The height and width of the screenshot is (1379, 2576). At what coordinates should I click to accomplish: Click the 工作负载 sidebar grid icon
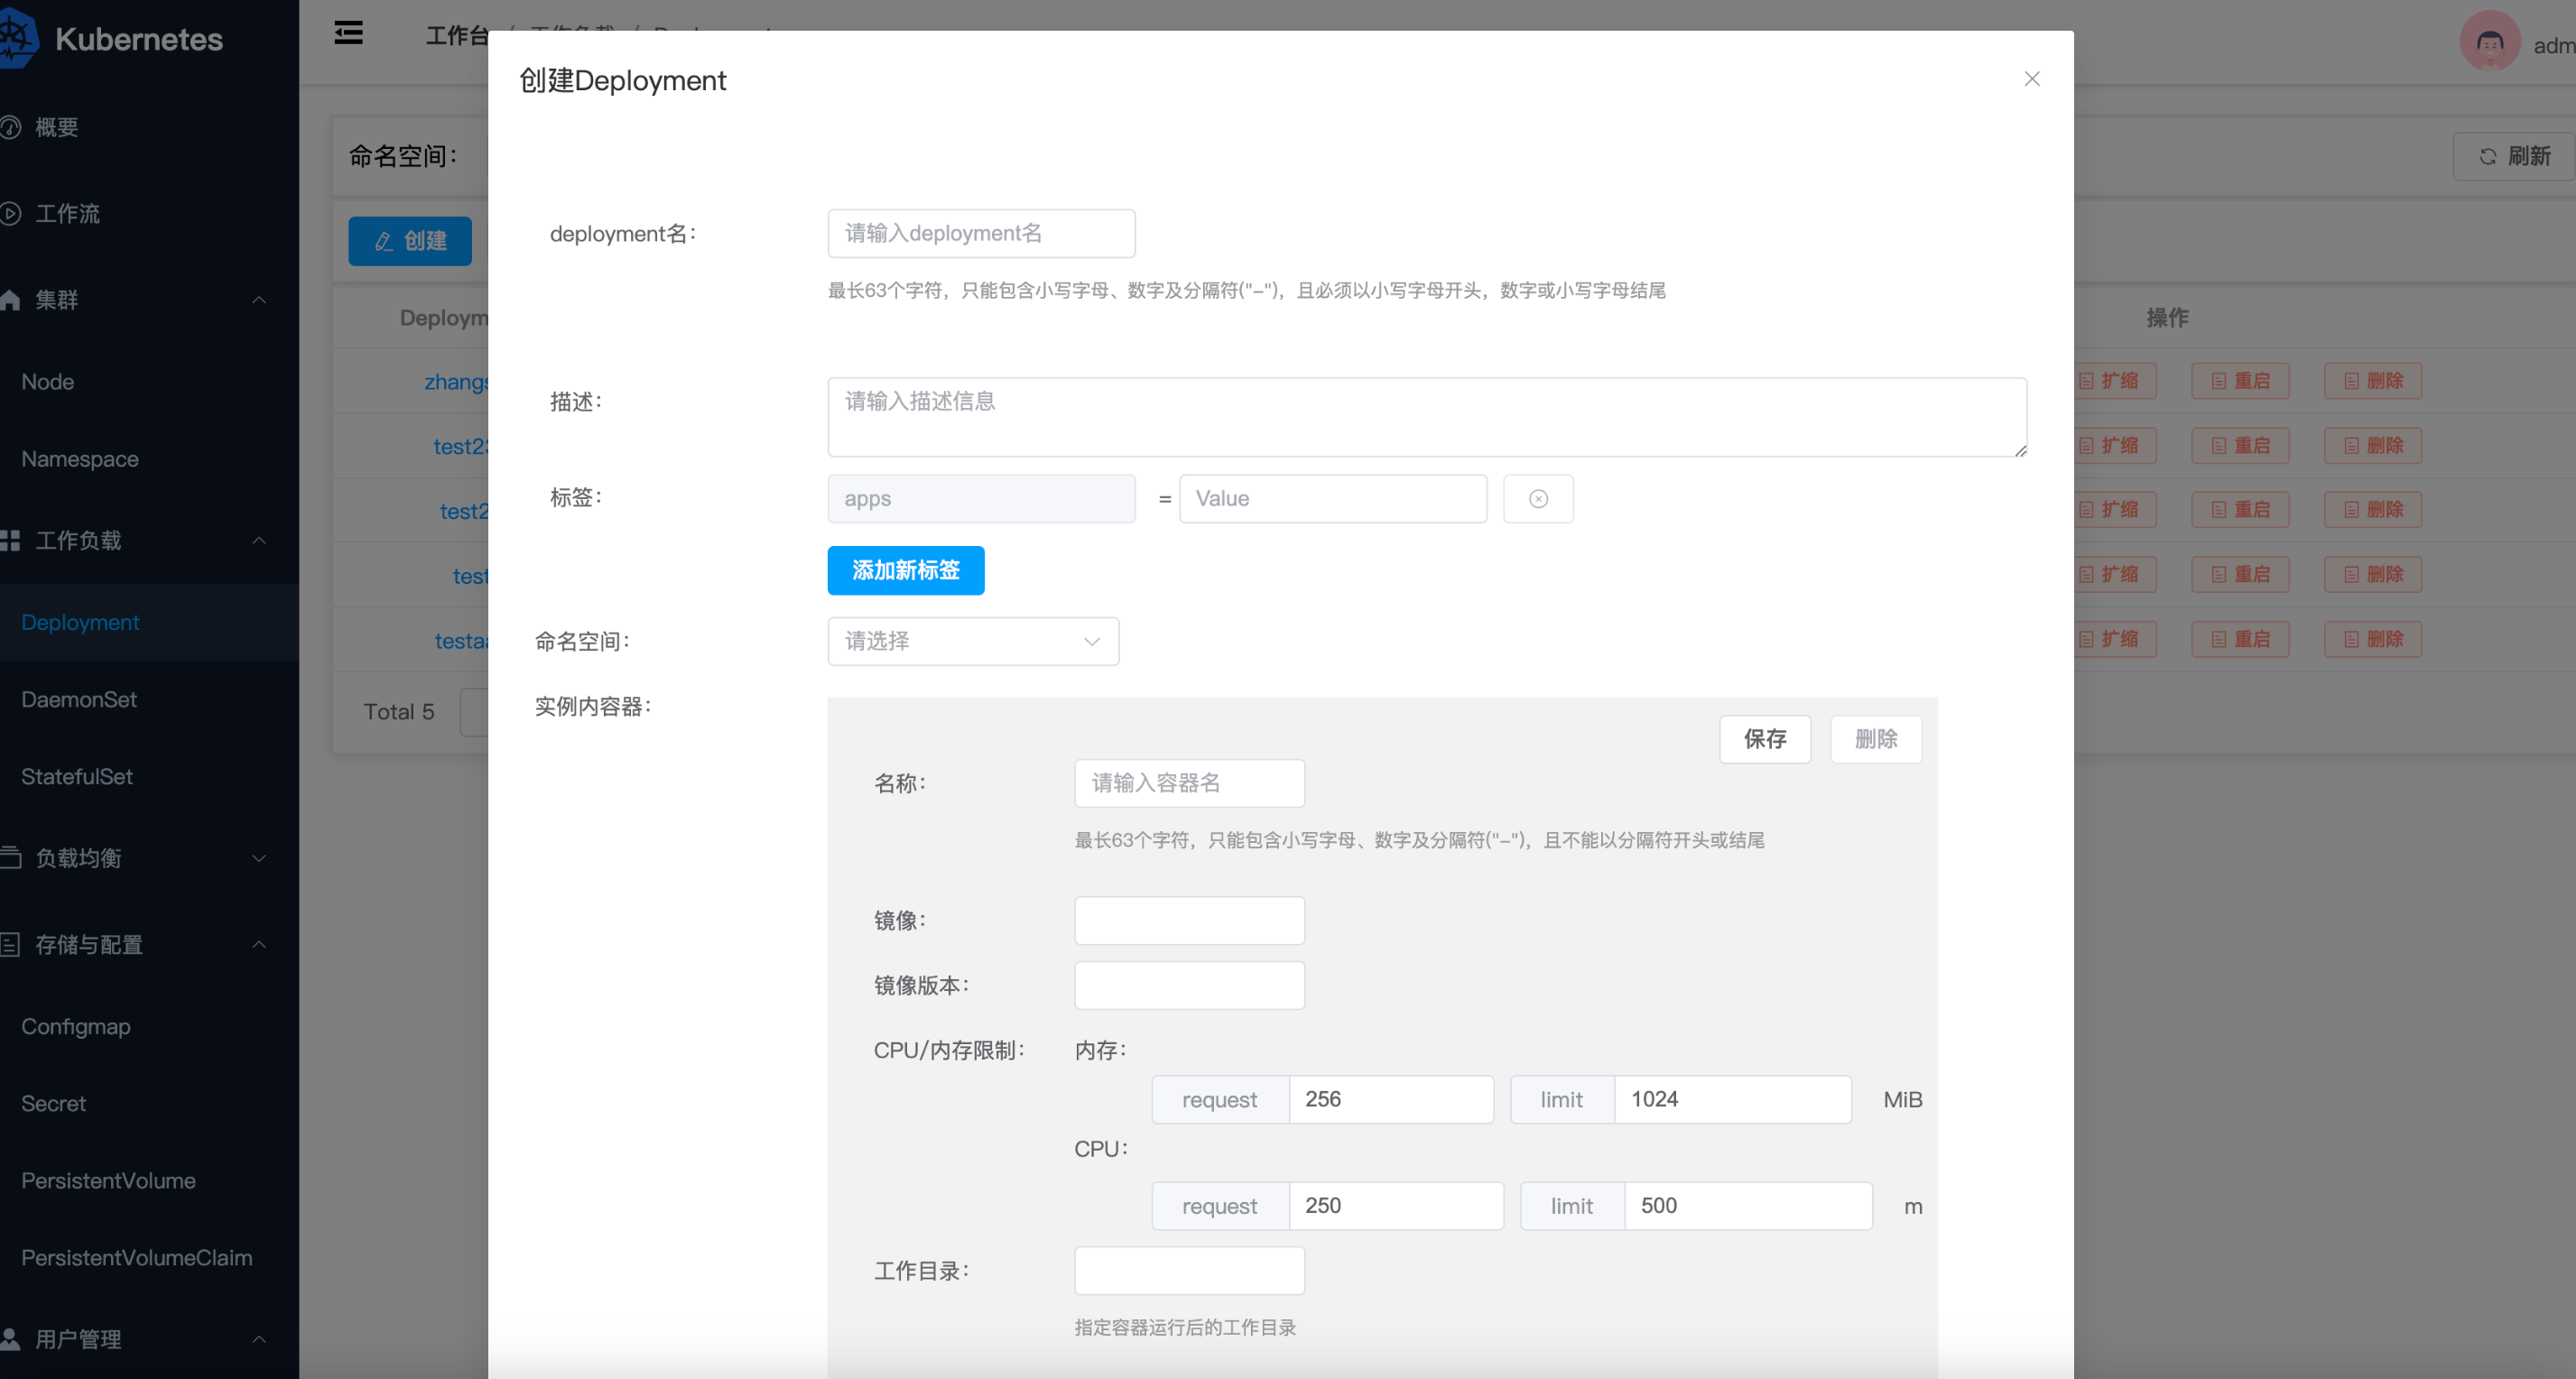click(x=10, y=540)
